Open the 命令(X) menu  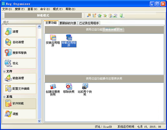pyautogui.click(x=45, y=9)
